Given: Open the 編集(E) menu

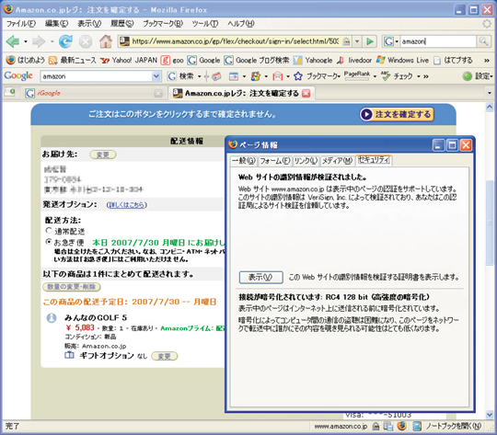Looking at the screenshot, I should [56, 23].
